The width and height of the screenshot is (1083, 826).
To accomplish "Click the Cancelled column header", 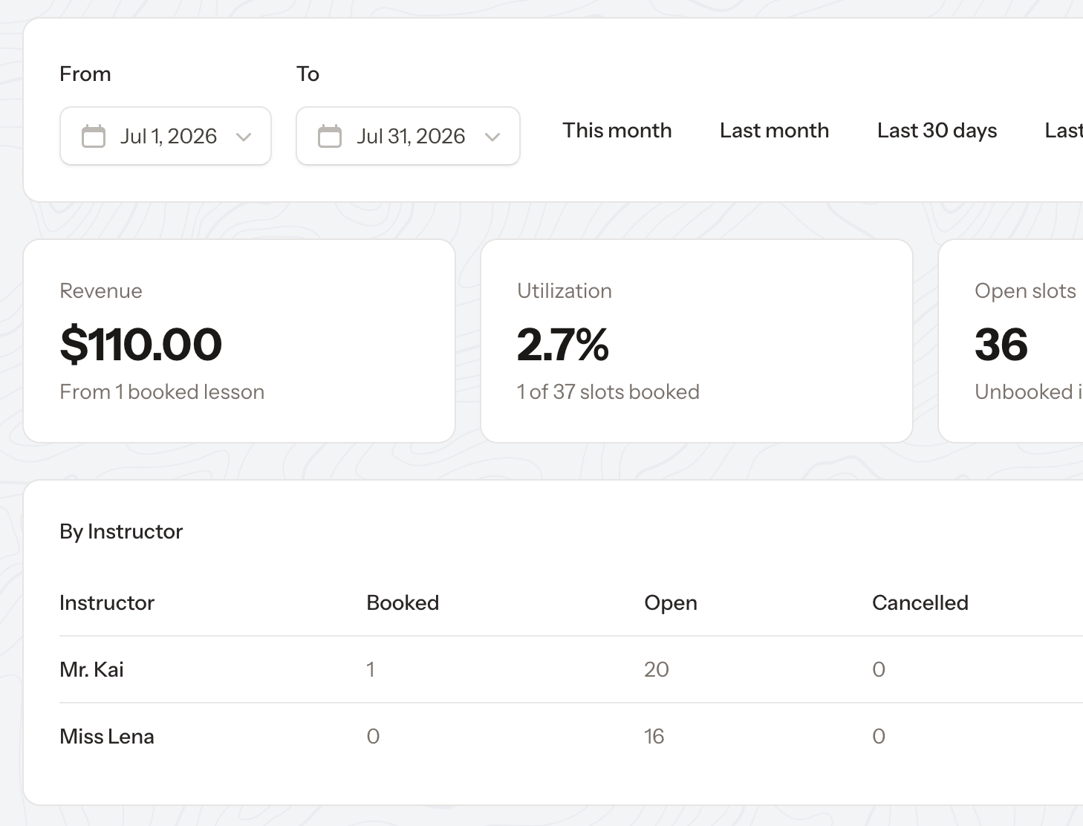I will click(x=920, y=602).
